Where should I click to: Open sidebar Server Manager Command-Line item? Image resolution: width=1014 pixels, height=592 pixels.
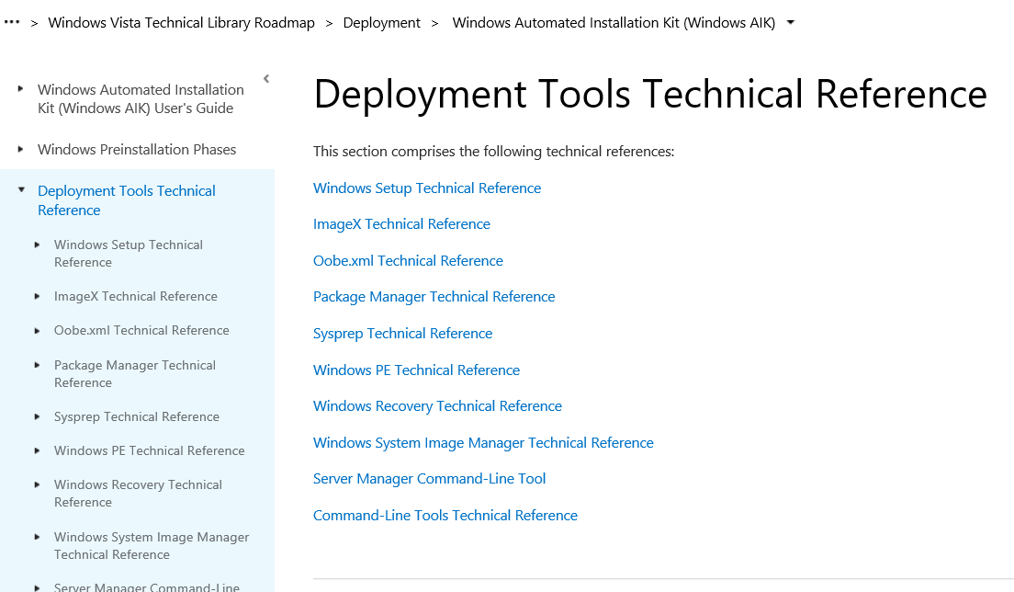click(x=146, y=586)
